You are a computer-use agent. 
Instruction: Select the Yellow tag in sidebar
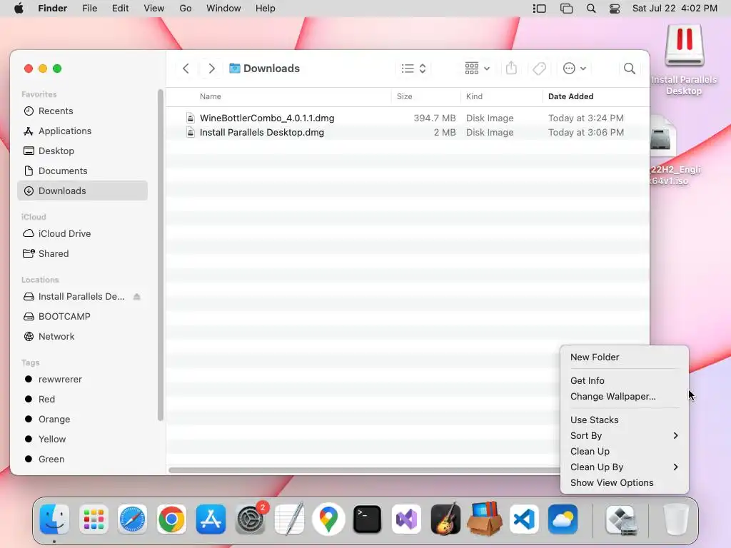click(x=83, y=439)
